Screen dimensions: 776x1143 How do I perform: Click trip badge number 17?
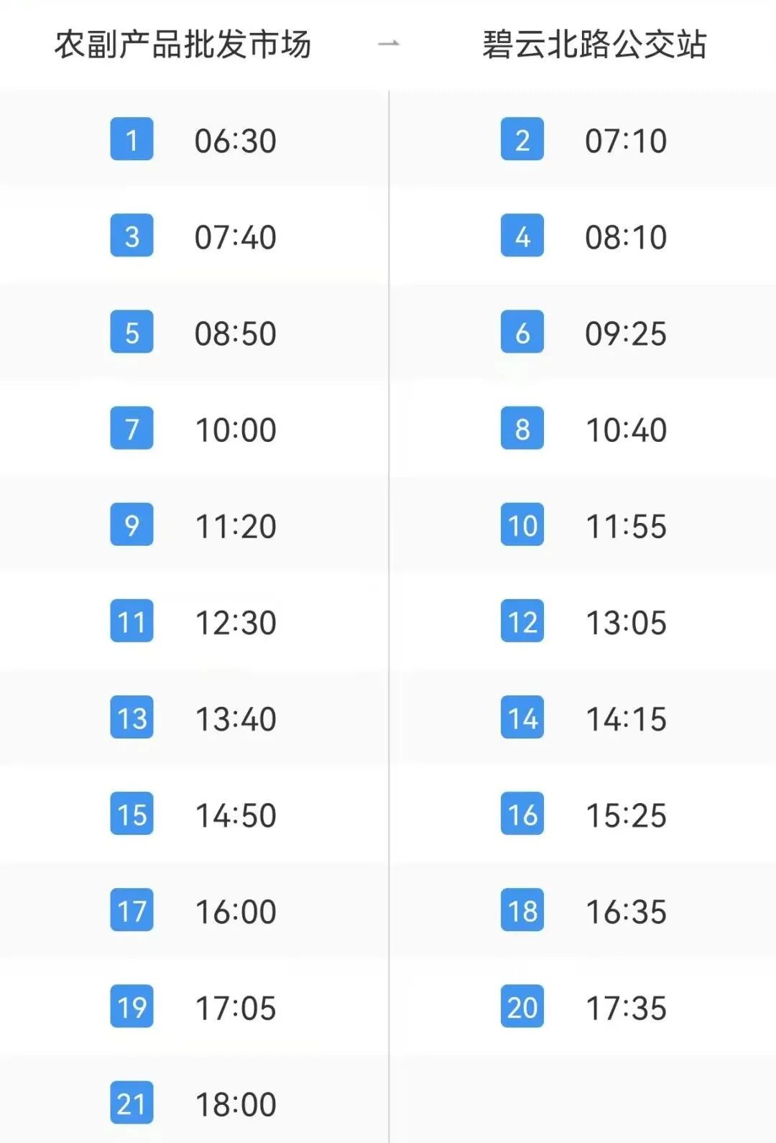131,910
